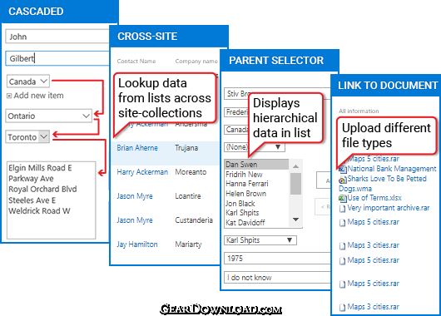This screenshot has width=441, height=316.
Task: Open the Harry Ackerman contact in Moreanto row
Action: pos(142,172)
